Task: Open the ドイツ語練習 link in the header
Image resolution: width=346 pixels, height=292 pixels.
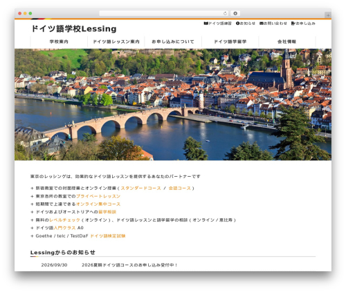Action: [x=220, y=23]
